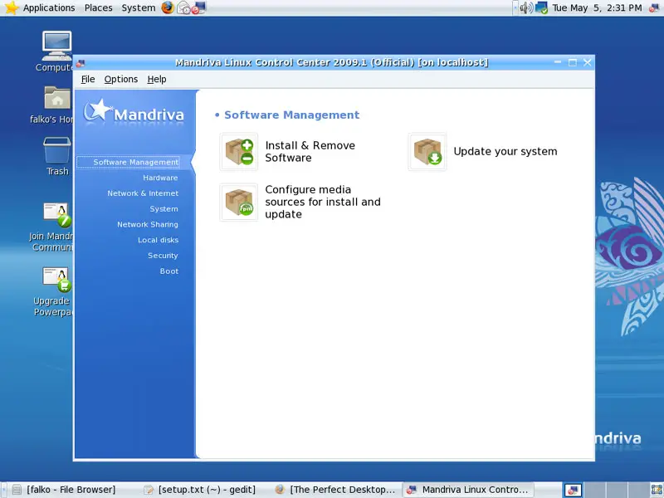Image resolution: width=664 pixels, height=498 pixels.
Task: Select the Security category
Action: (x=163, y=256)
